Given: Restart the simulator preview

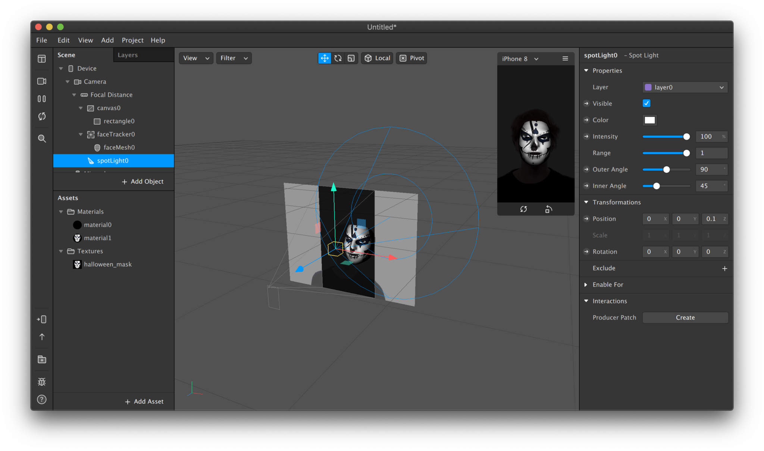Looking at the screenshot, I should click(523, 209).
